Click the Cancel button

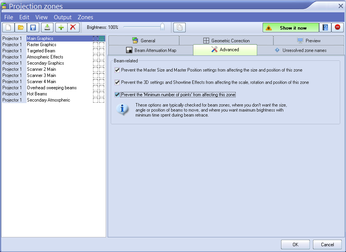coord(327,244)
